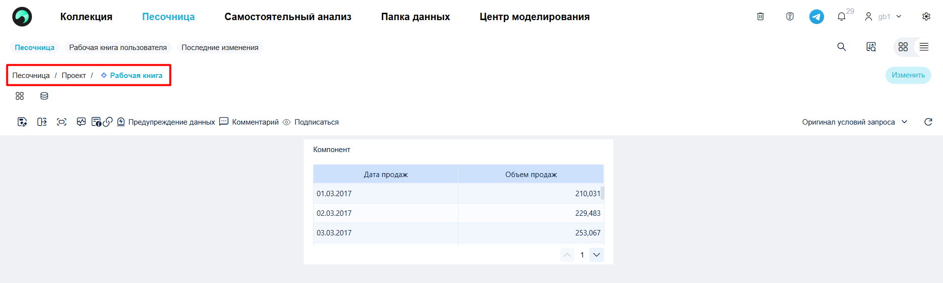Screen dimensions: 943x283
Task: Select the Последние изменения tab
Action: pyautogui.click(x=220, y=48)
